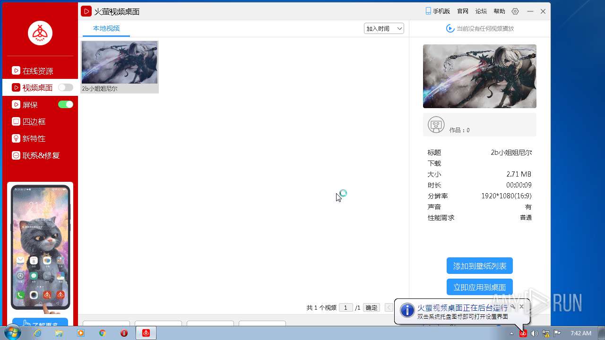
Task: Open the Action Center flag icon
Action: (557, 333)
